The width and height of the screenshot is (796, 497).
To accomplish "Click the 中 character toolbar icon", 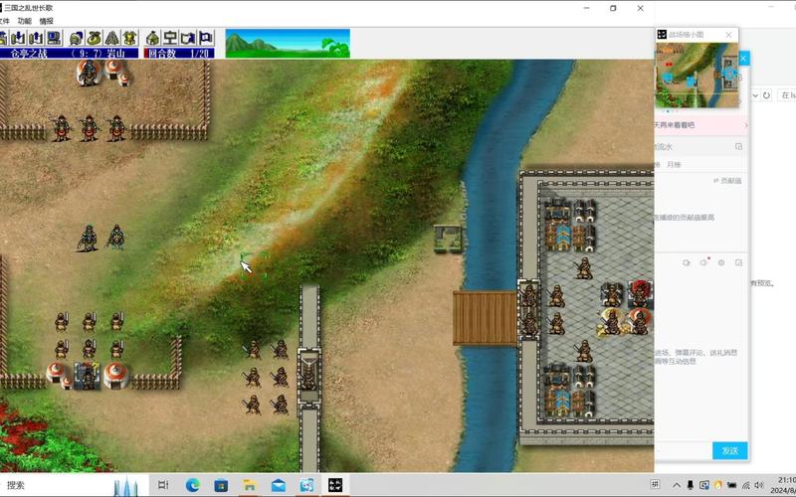I will pos(170,38).
